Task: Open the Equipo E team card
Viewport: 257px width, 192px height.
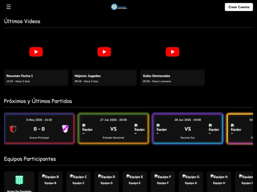Action: point(135,182)
